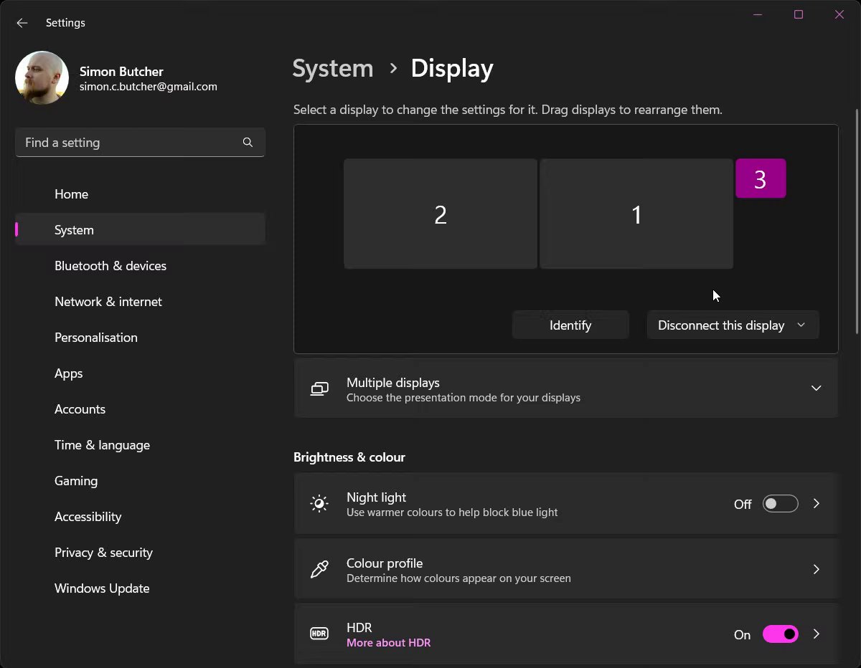Open the More about HDR link
This screenshot has width=861, height=668.
click(388, 643)
